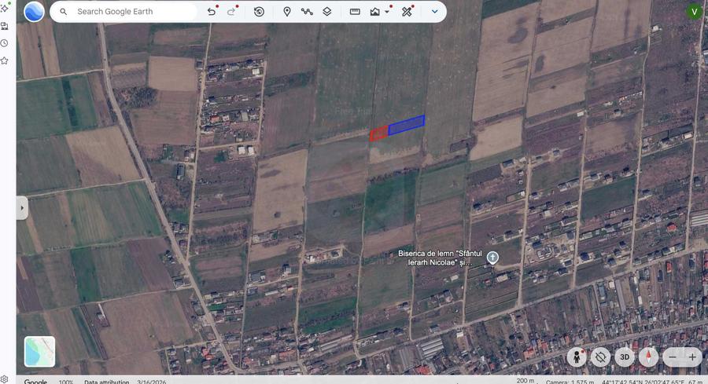
Task: Open the history clock icon in sidebar
Action: [5, 43]
